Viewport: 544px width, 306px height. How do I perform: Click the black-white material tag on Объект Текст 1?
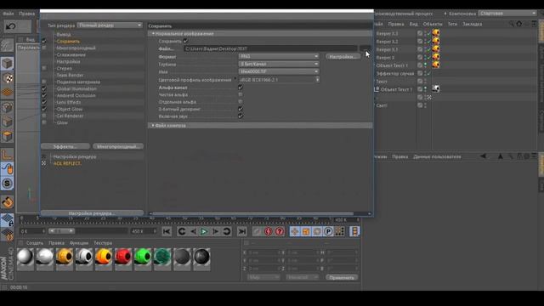coord(436,88)
